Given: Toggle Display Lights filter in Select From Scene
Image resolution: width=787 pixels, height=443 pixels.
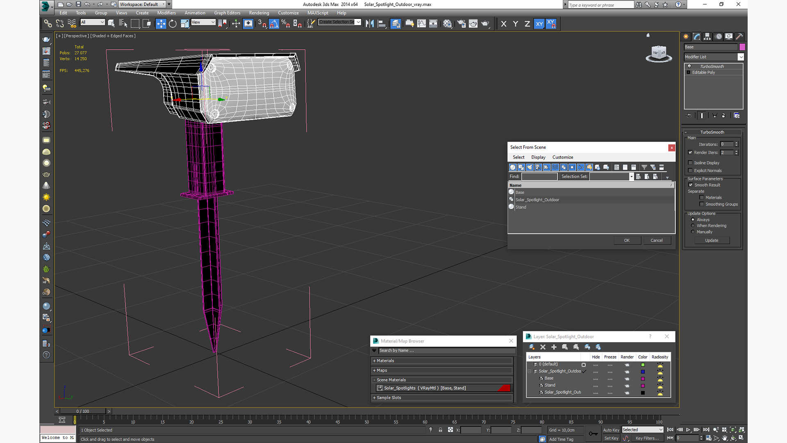Looking at the screenshot, I should pos(530,167).
